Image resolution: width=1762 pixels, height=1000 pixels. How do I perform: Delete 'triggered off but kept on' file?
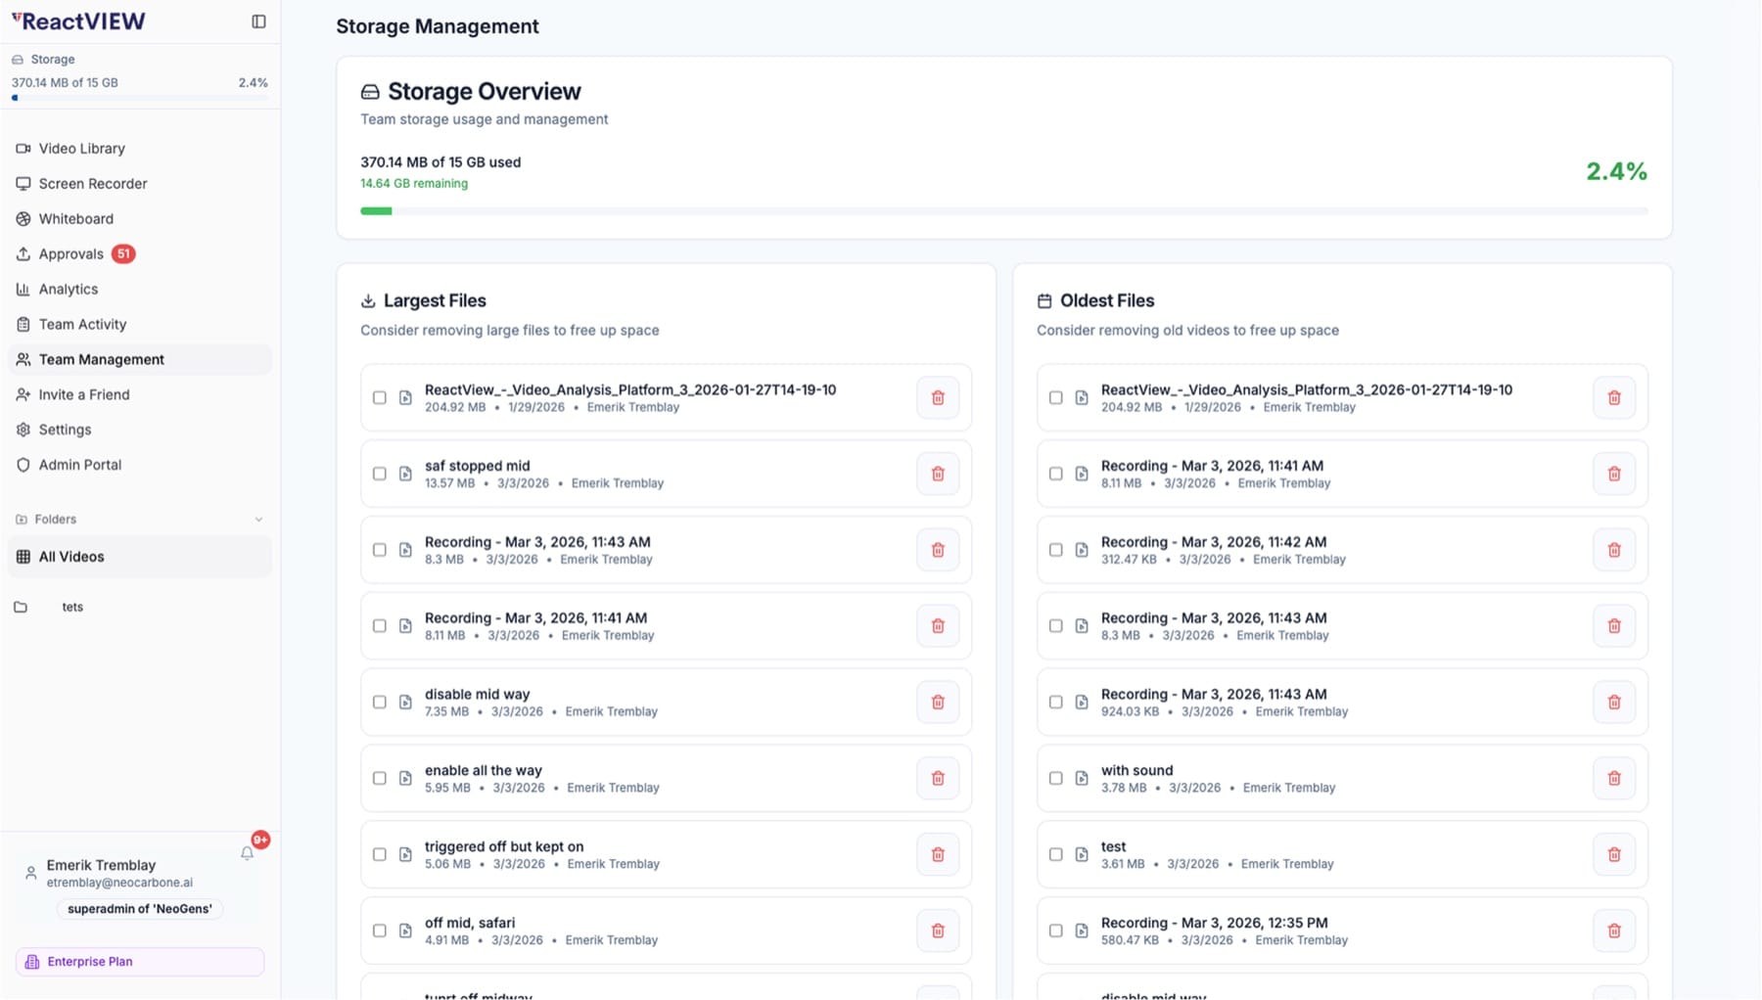coord(938,855)
